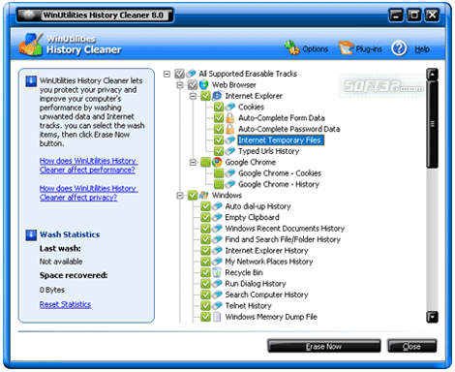Click the Windows flag icon in tree
The width and height of the screenshot is (455, 372).
click(203, 195)
